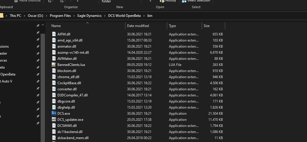Select the DCS.exe application icon
The image size is (307, 142).
[54, 113]
